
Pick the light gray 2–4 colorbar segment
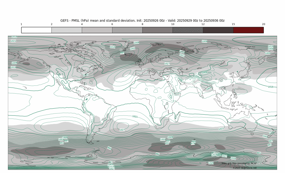pos(67,30)
